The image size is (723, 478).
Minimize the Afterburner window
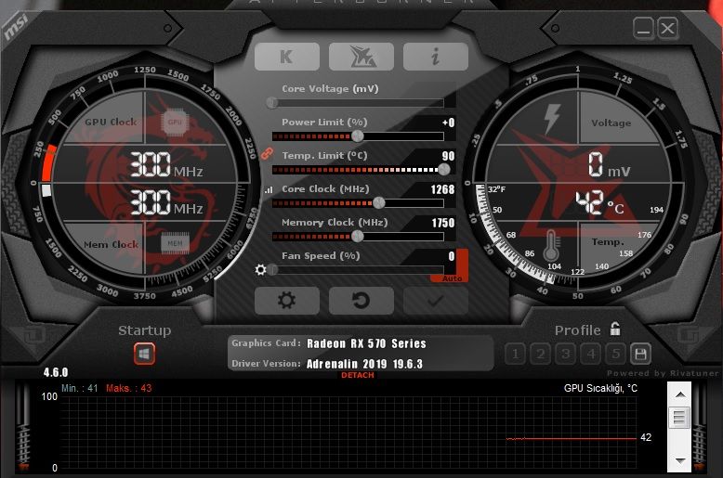click(643, 28)
